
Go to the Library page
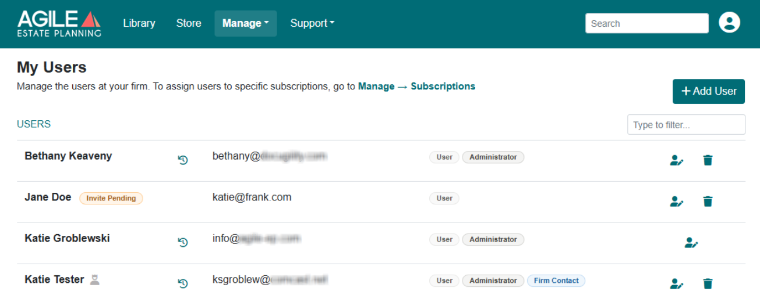(139, 23)
